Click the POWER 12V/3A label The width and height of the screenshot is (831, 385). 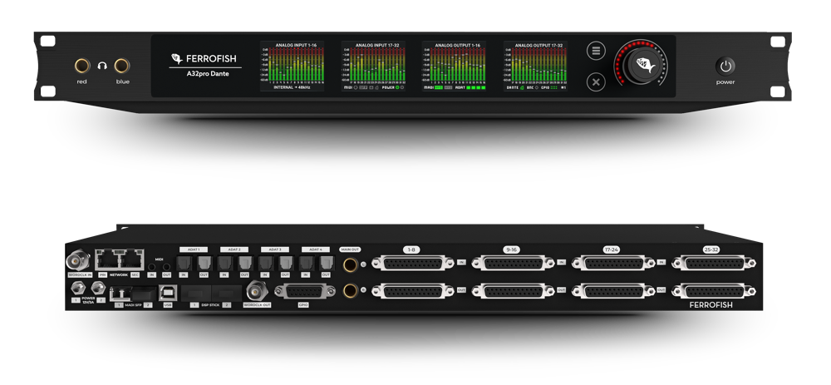coord(88,300)
